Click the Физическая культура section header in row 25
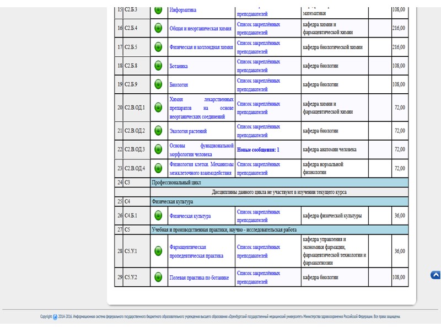 [x=279, y=201]
